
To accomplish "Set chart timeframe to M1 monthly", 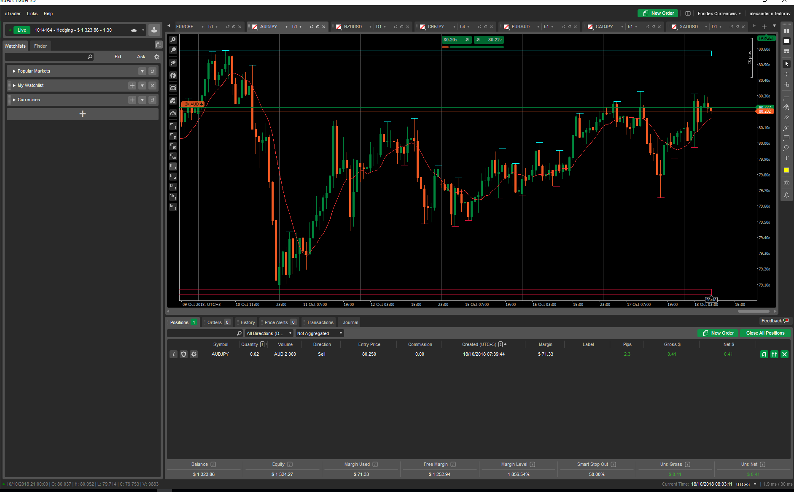I will pos(173,207).
